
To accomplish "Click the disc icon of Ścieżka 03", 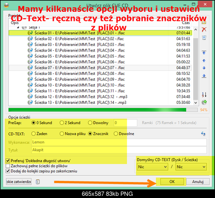I will coord(30,44).
